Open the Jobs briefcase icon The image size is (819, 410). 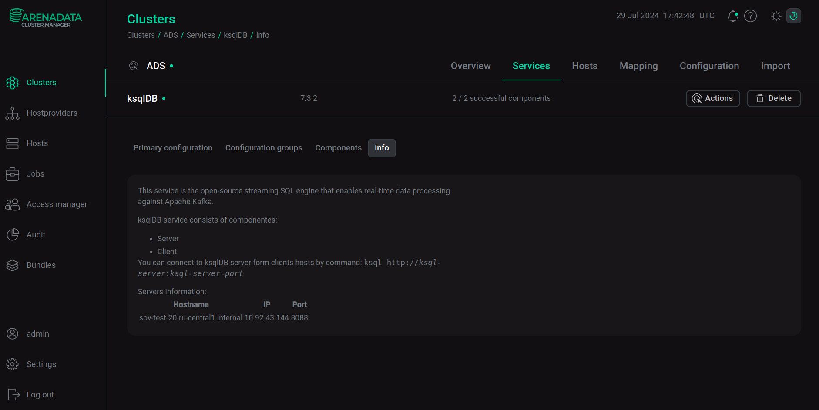click(13, 174)
